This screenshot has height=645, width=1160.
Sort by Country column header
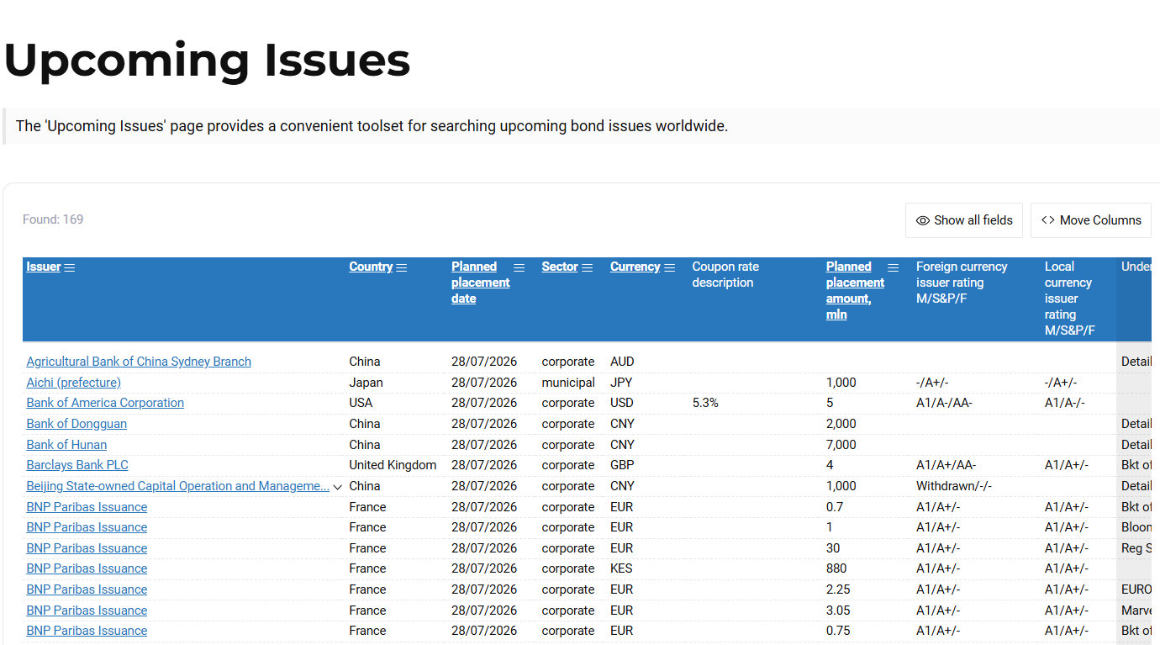pos(371,267)
